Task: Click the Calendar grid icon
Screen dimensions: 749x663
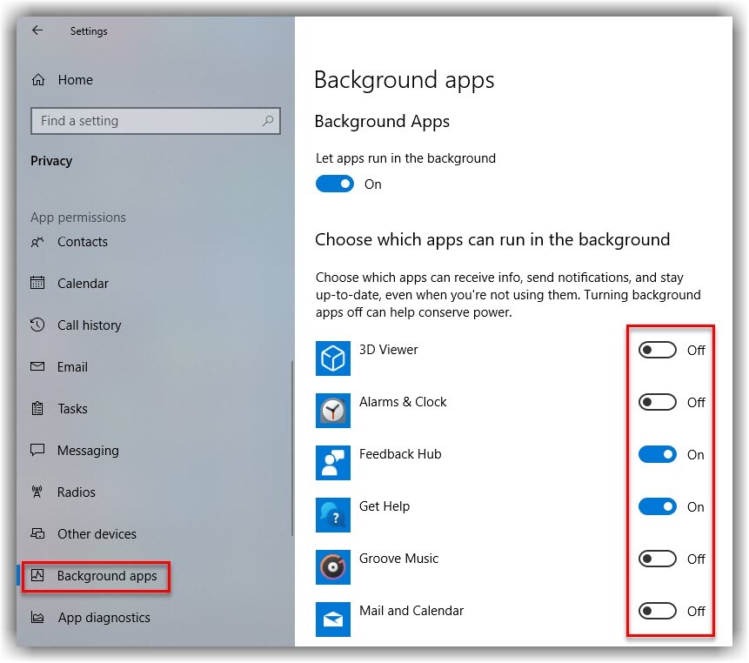Action: 37,284
